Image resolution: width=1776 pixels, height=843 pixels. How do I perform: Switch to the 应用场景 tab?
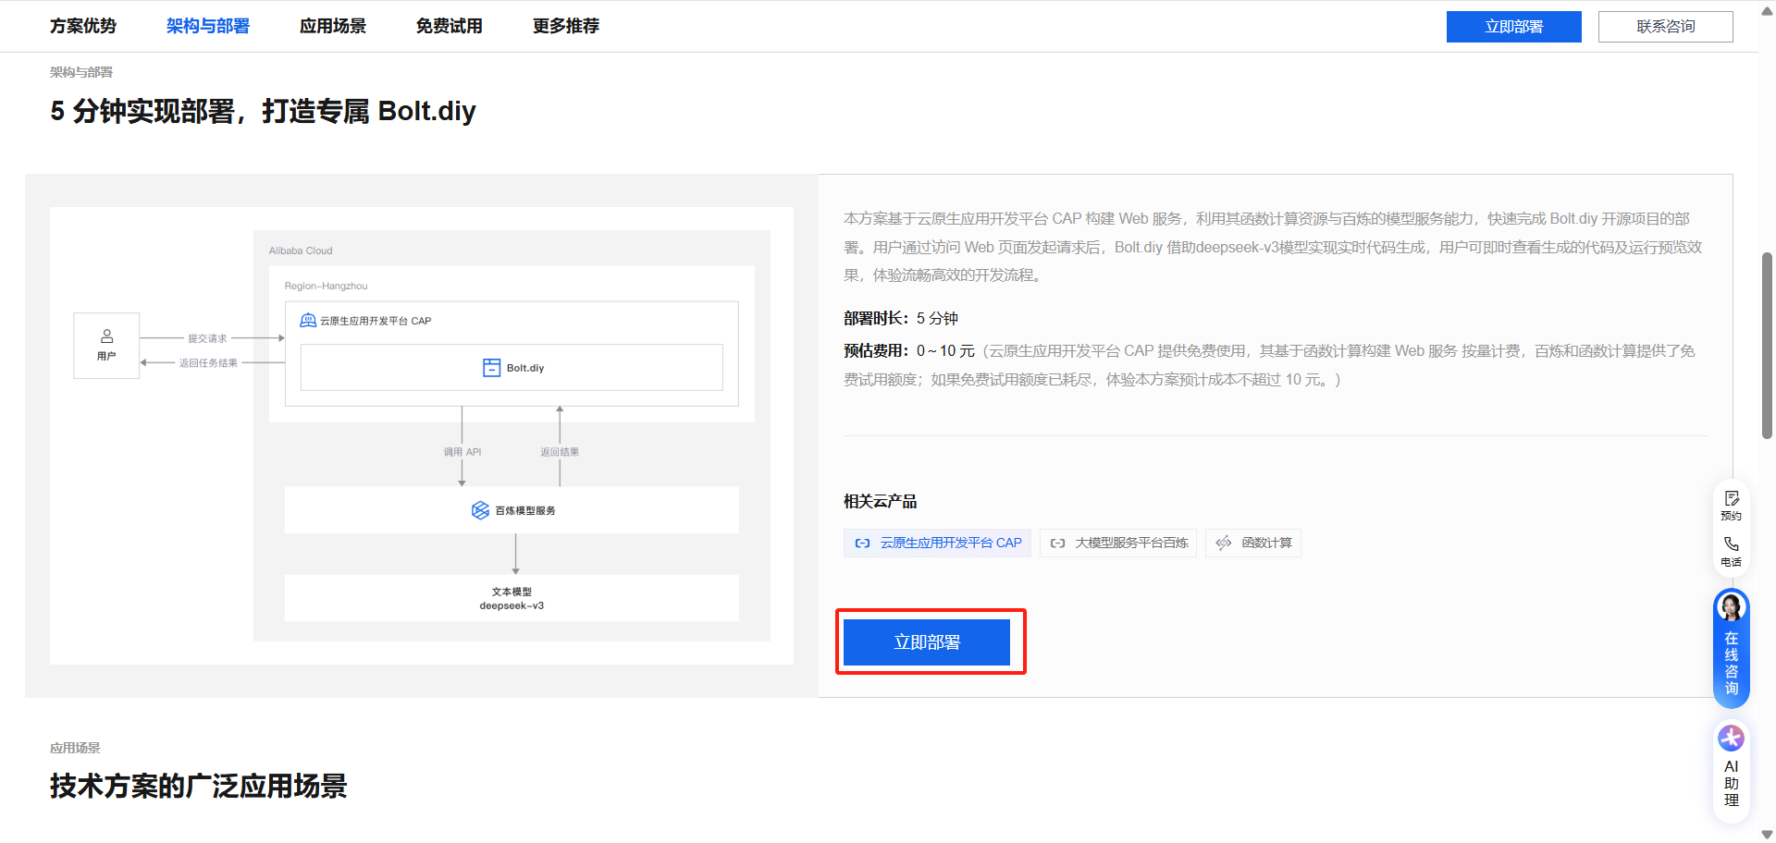(333, 26)
